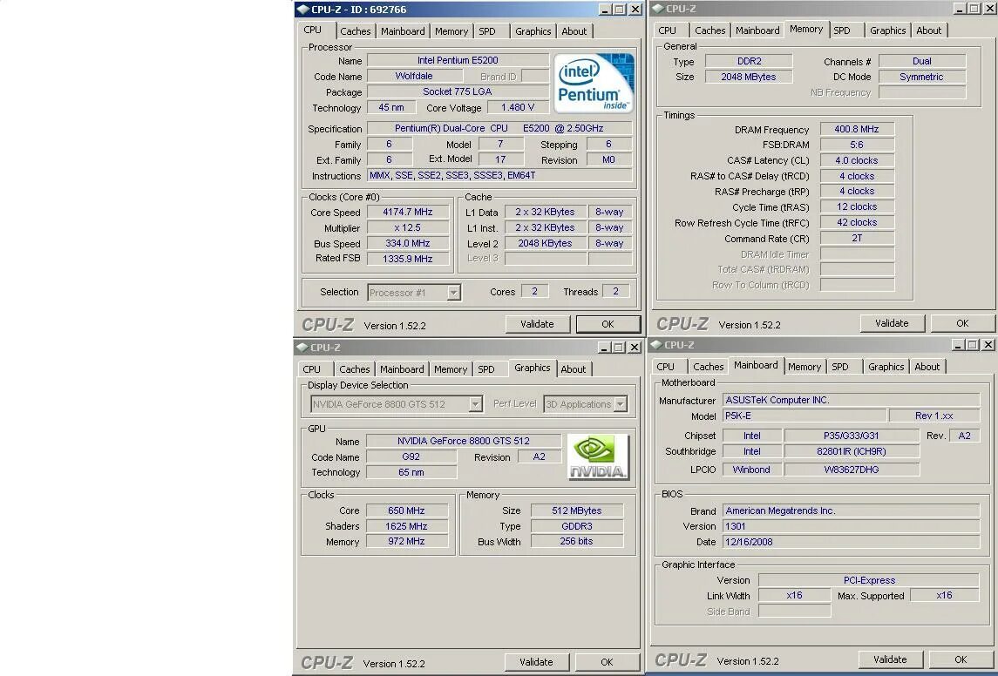Screen dimensions: 998x676
Task: Click the 42 clocks row refresh value
Action: click(x=857, y=223)
